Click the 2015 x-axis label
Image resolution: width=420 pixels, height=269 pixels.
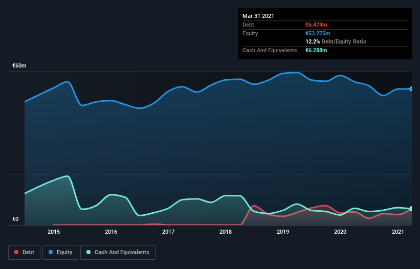point(54,232)
